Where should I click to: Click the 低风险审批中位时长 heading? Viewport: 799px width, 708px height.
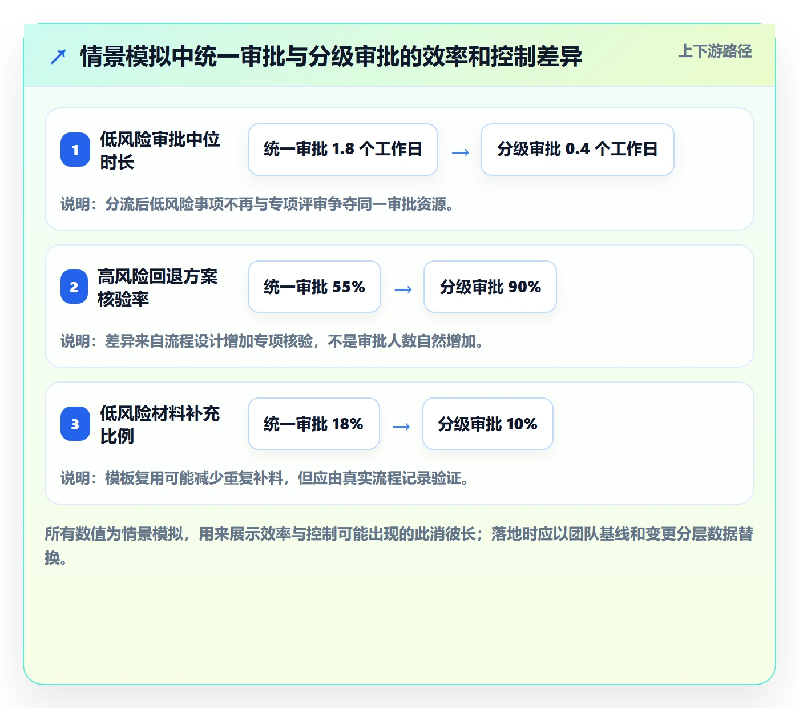point(160,150)
